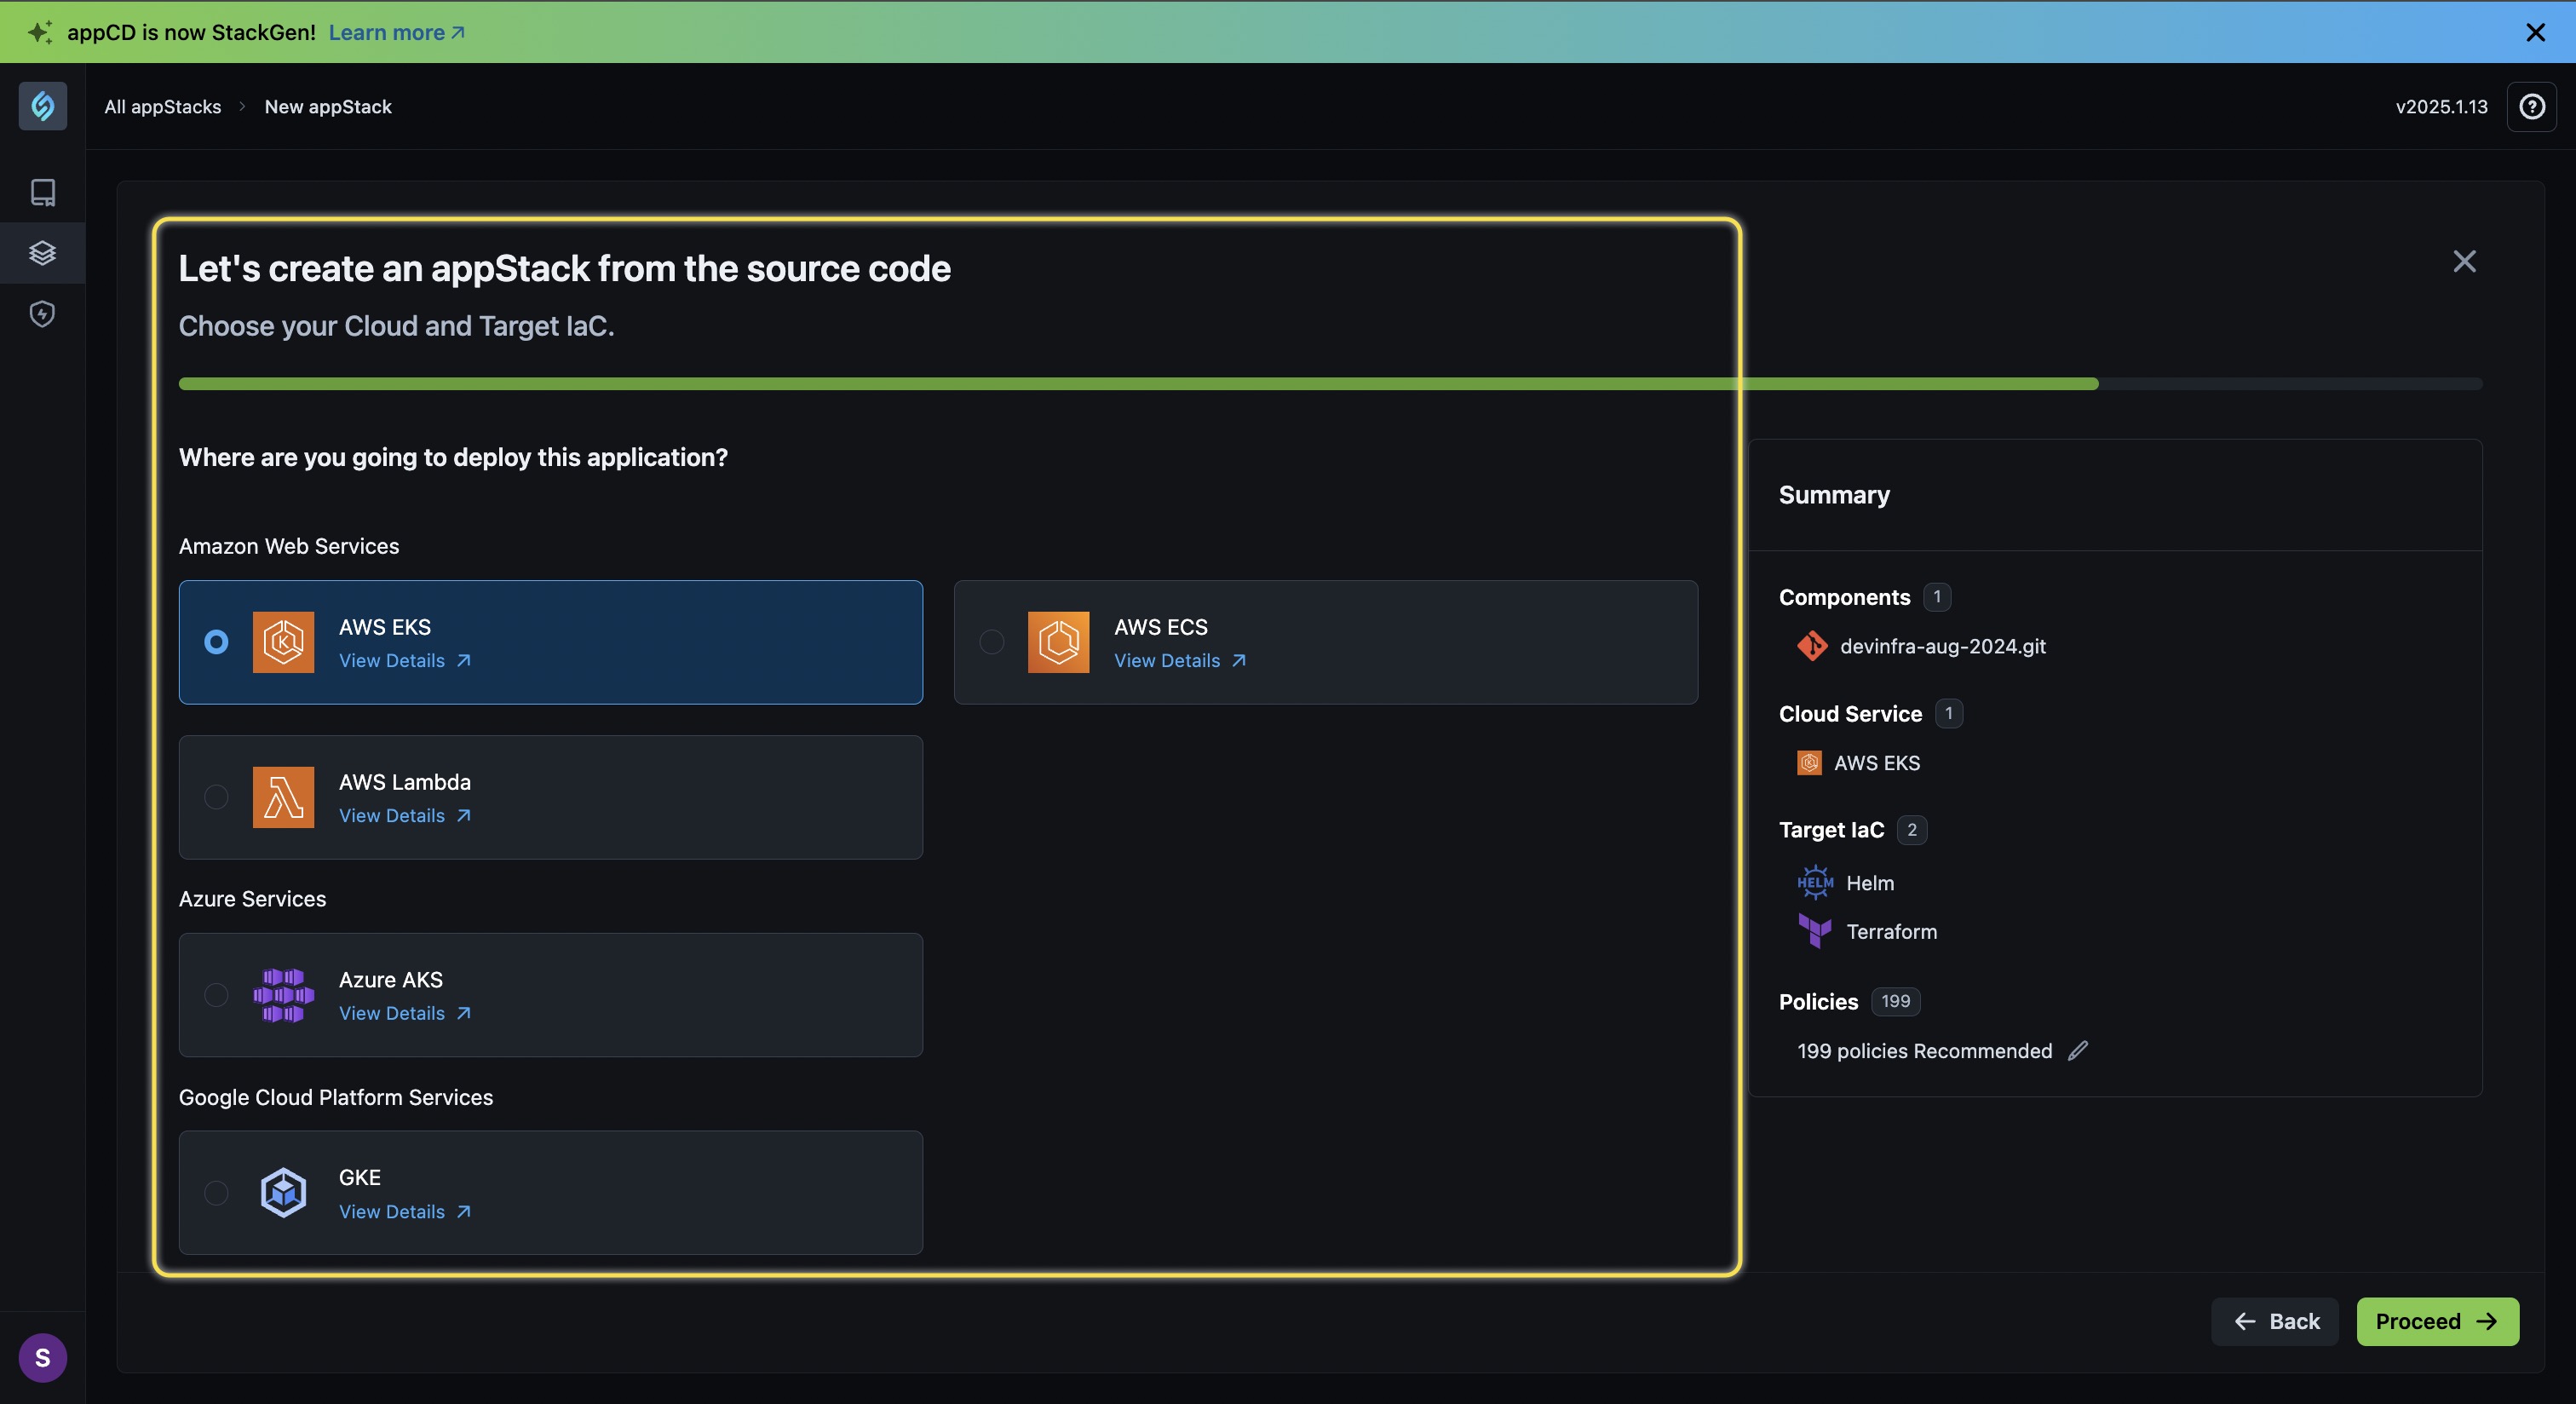Viewport: 2576px width, 1404px height.
Task: Open the appStacks layers icon in sidebar
Action: [42, 253]
